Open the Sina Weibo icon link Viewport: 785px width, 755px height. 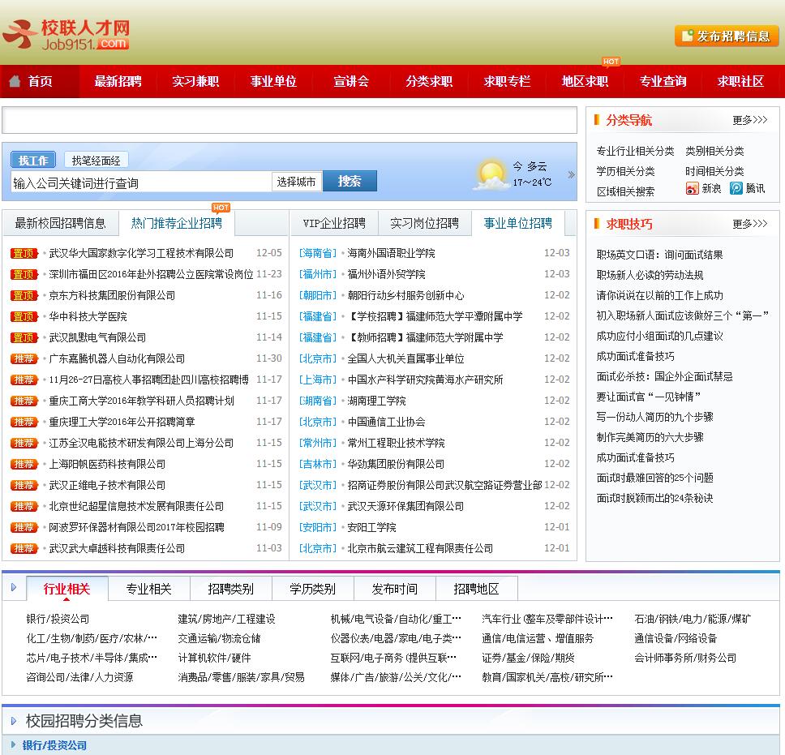692,188
